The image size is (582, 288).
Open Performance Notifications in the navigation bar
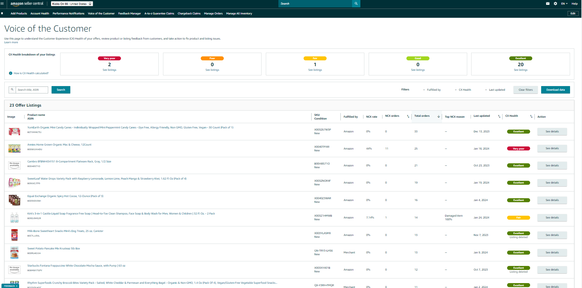tap(68, 13)
